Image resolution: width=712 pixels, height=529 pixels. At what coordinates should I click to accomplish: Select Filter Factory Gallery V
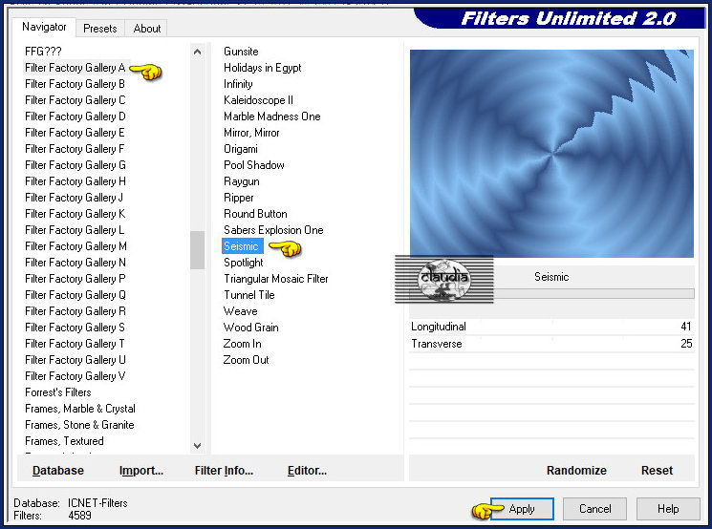pos(75,376)
